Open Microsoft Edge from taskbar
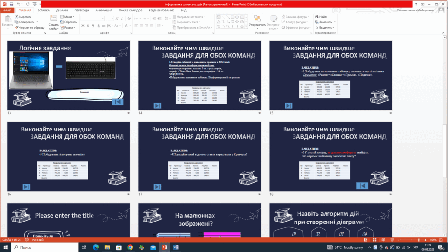This screenshot has height=252, width=448. pyautogui.click(x=96, y=247)
